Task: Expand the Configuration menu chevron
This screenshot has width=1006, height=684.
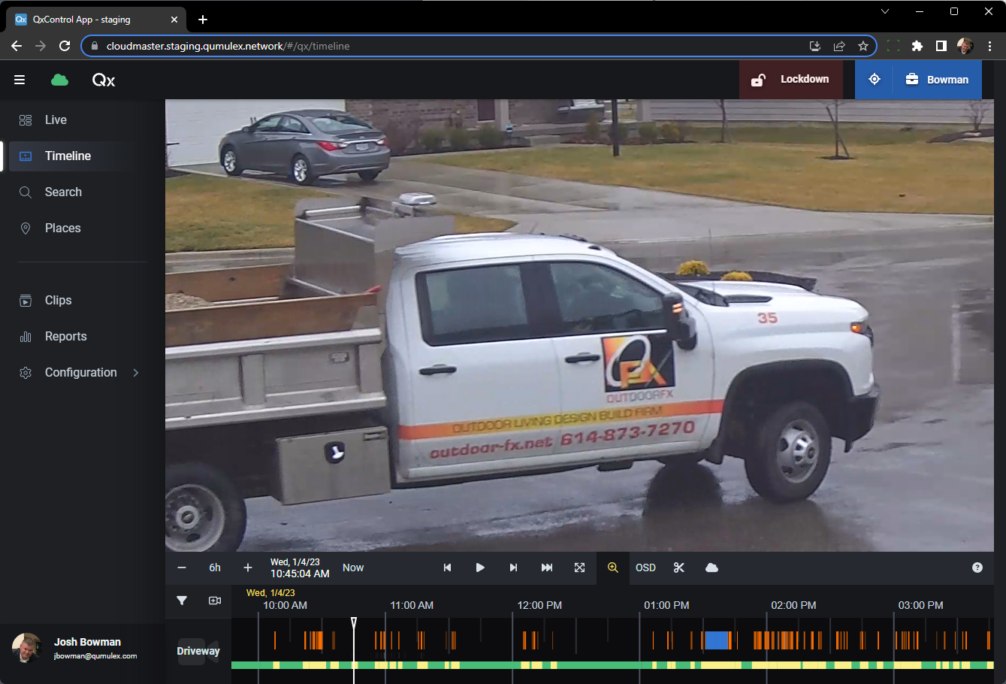Action: click(136, 373)
